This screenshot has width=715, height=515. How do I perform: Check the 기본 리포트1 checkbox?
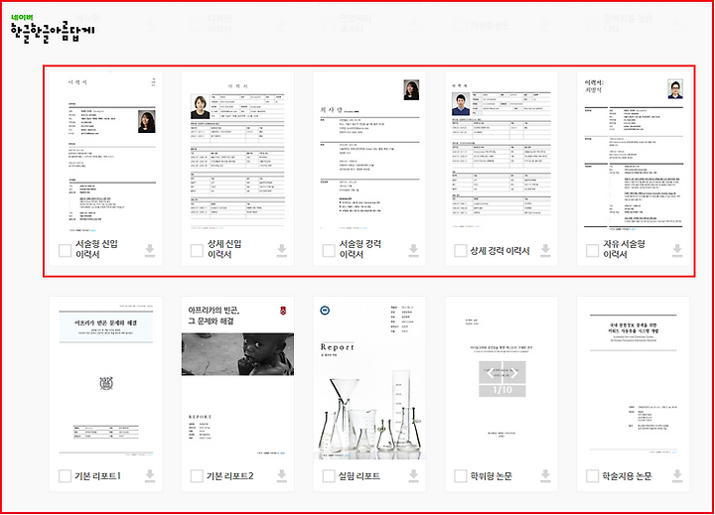coord(65,476)
